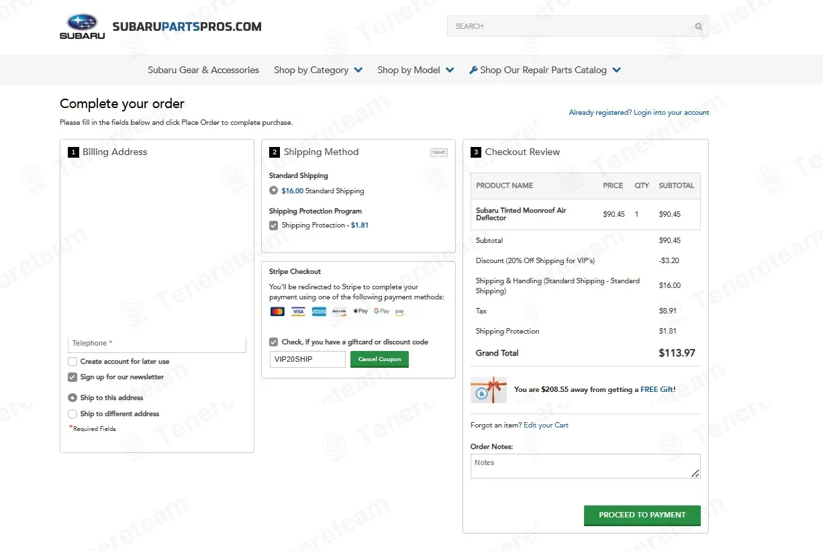Expand the Repair Parts Catalog chevron
823x551 pixels.
[x=617, y=70]
